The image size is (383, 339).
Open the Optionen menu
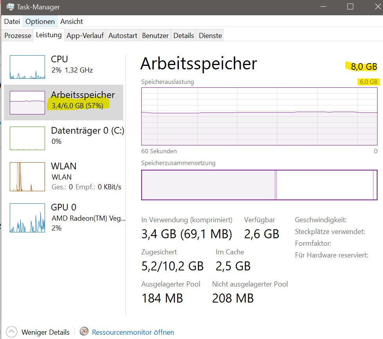(40, 21)
